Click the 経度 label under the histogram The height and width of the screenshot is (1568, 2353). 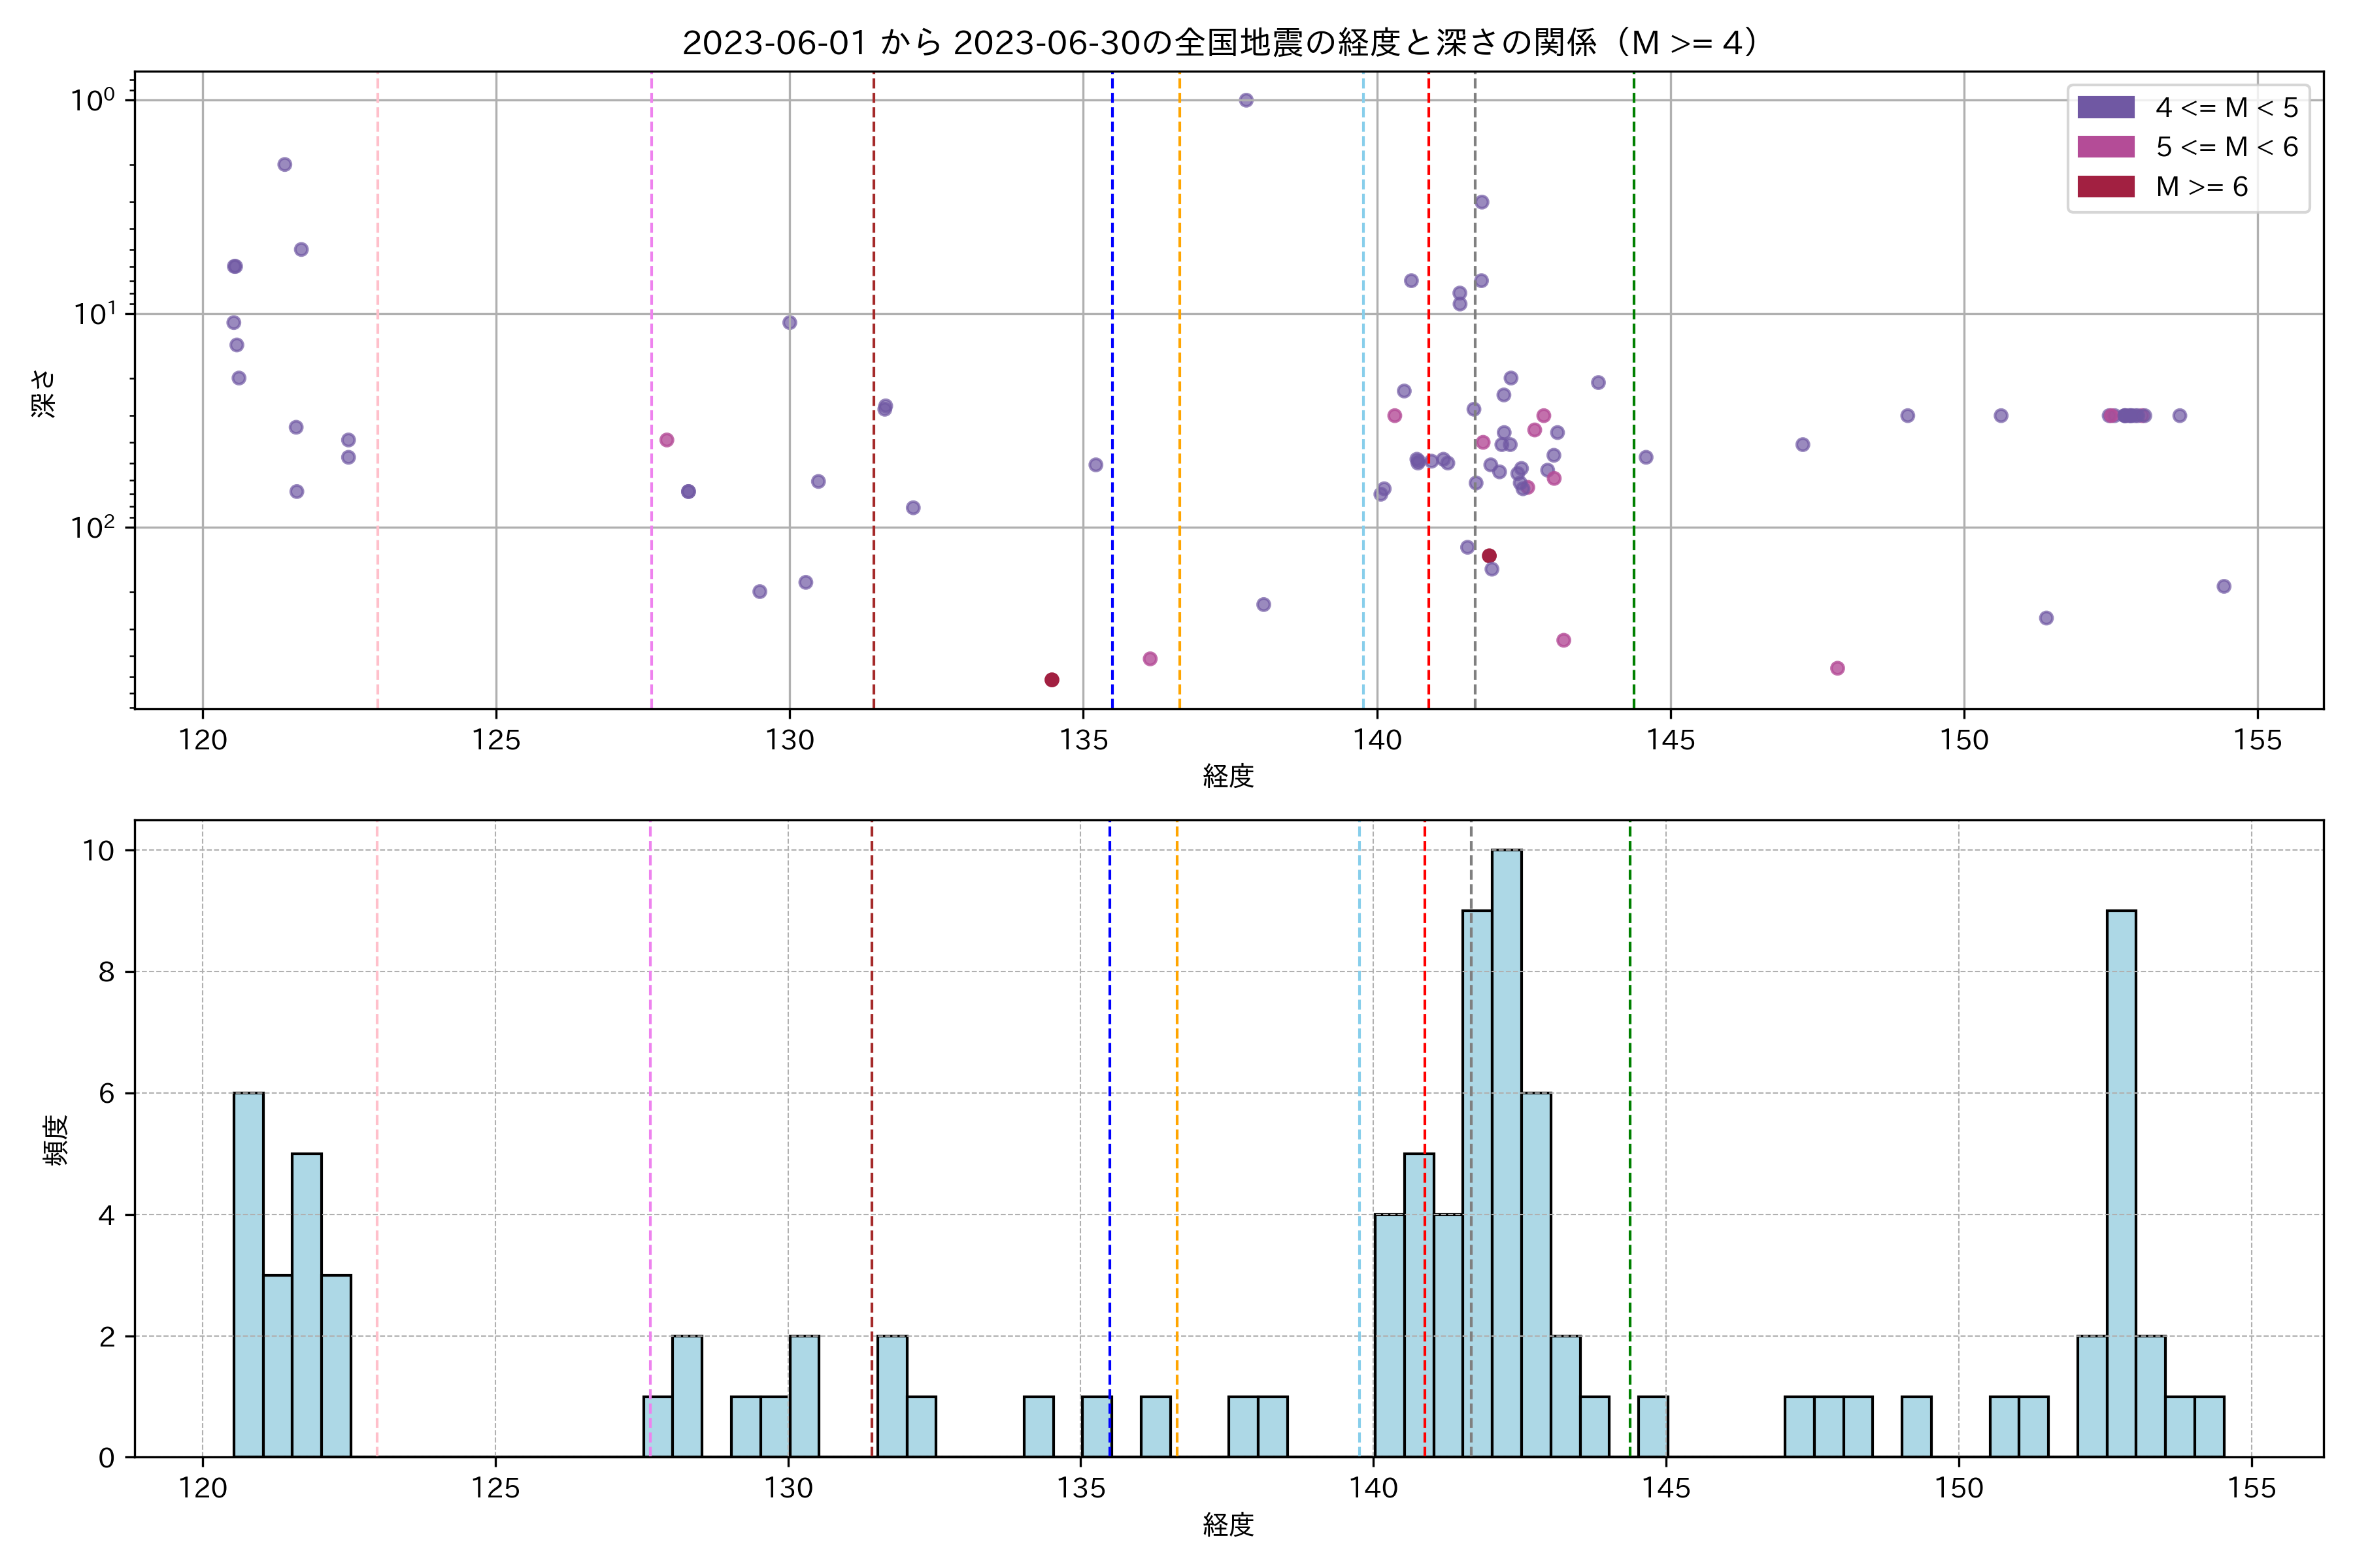(1227, 1524)
